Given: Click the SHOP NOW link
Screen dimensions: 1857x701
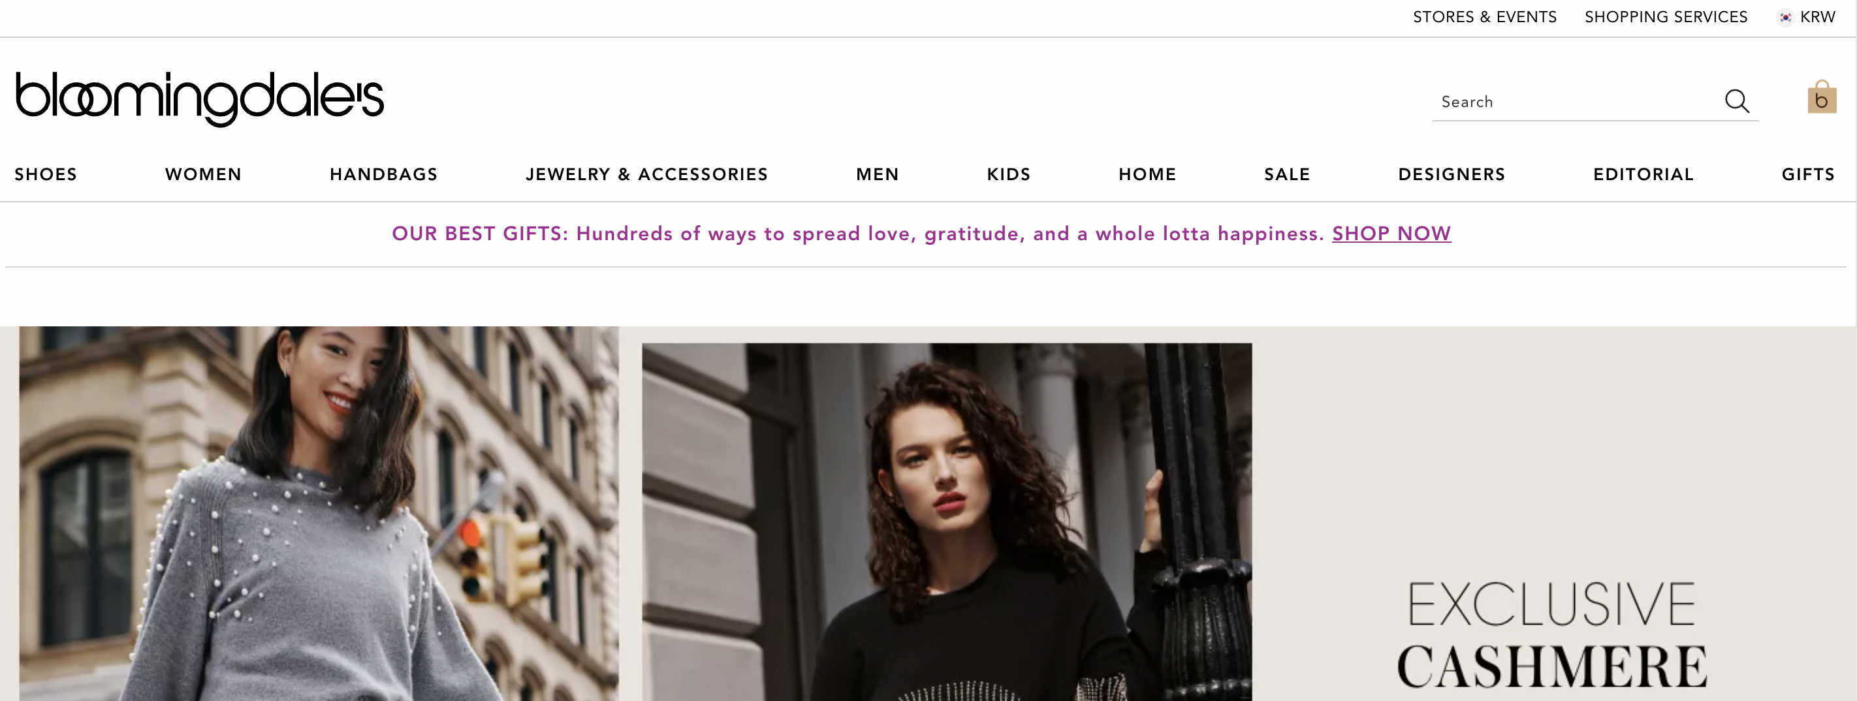Looking at the screenshot, I should tap(1391, 234).
